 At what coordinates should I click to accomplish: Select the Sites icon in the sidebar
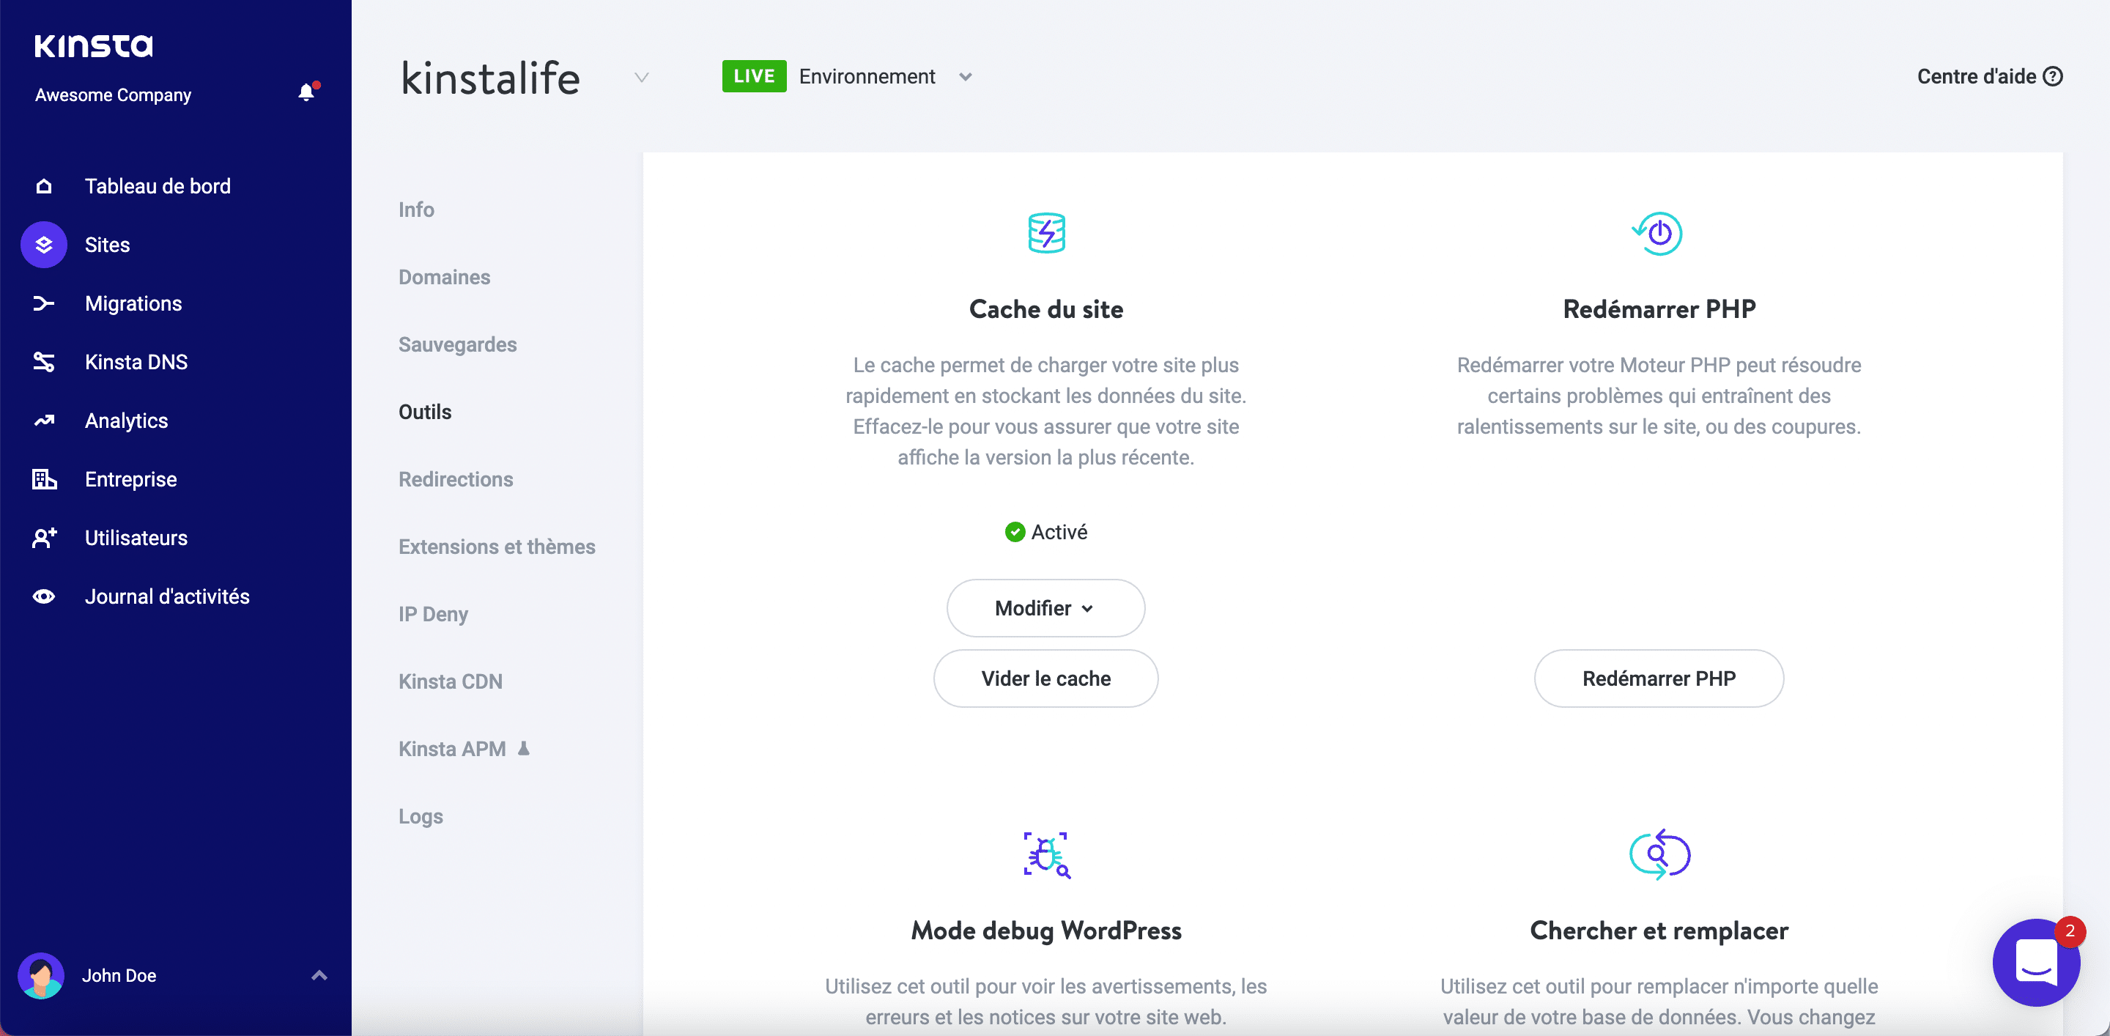coord(43,244)
